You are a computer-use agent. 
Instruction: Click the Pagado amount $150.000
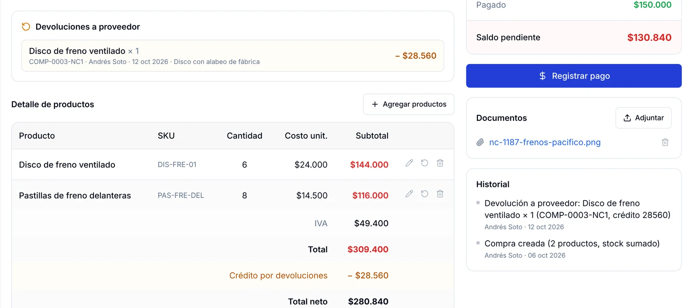pyautogui.click(x=652, y=5)
